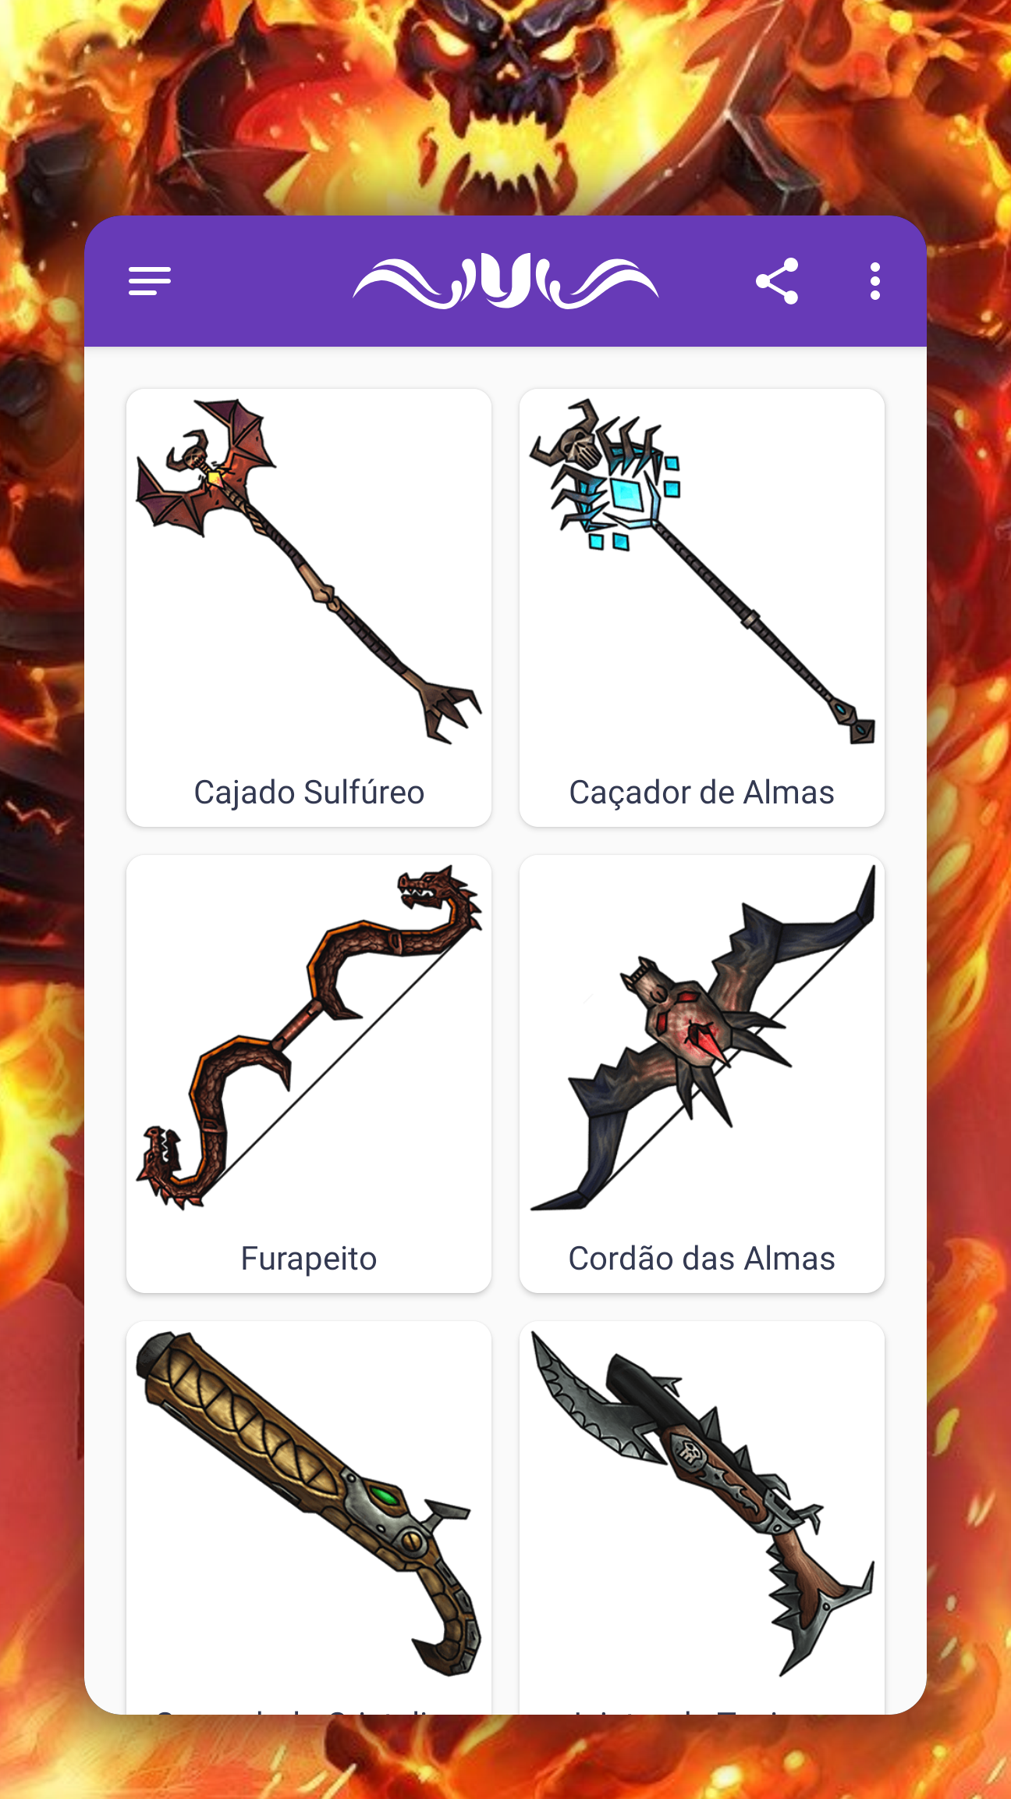
Task: Open the spiked bladed gun image
Action: point(702,1504)
